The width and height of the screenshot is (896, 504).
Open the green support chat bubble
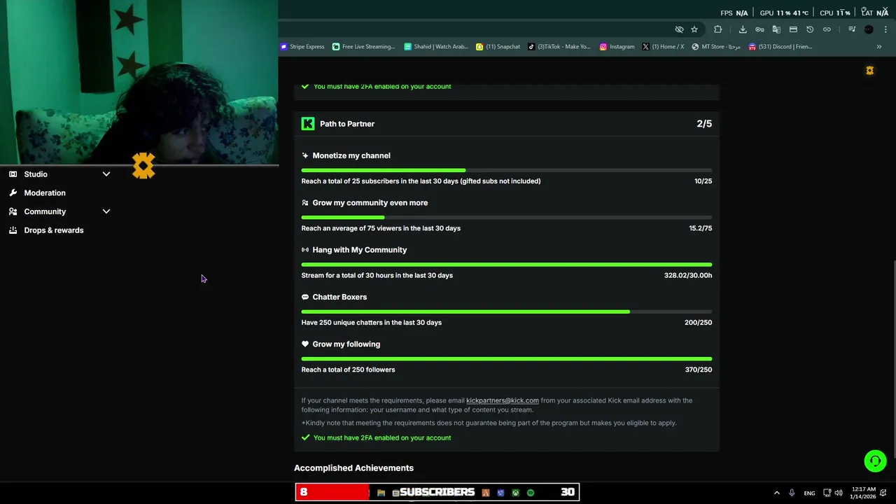(x=875, y=461)
